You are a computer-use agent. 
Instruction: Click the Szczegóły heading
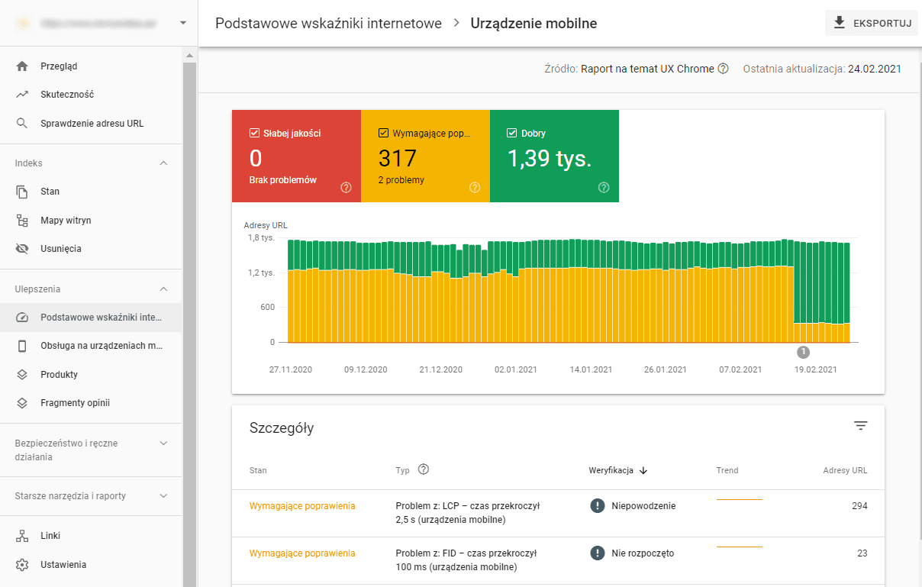click(x=282, y=428)
